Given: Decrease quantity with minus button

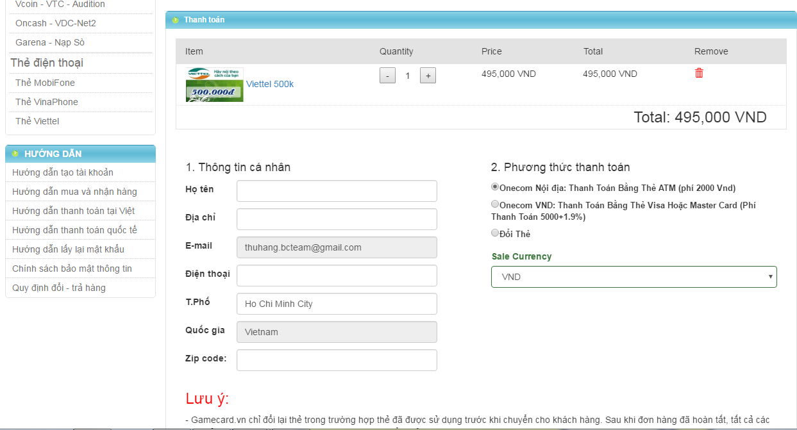Looking at the screenshot, I should (x=387, y=76).
